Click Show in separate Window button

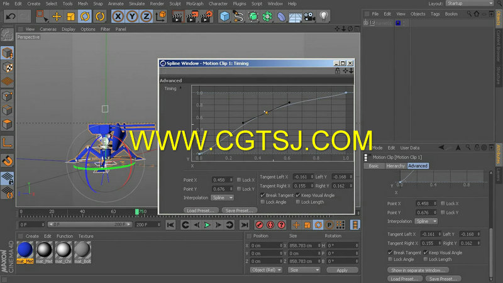418,270
